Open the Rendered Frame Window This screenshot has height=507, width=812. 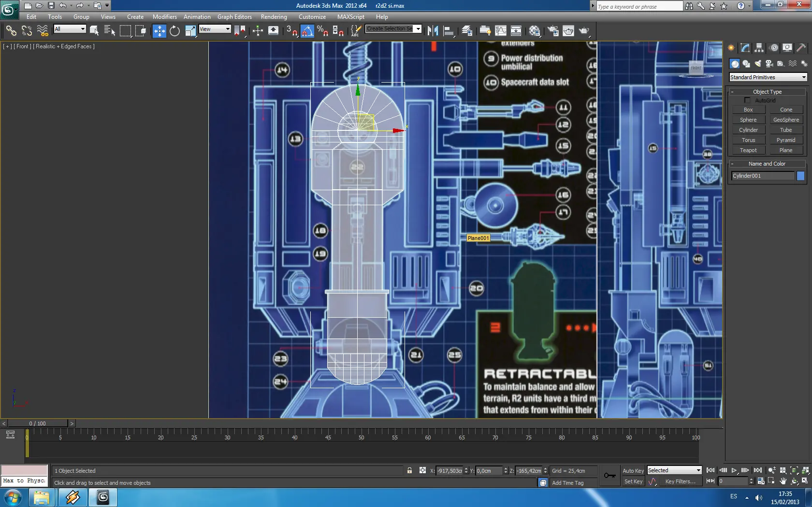point(568,31)
